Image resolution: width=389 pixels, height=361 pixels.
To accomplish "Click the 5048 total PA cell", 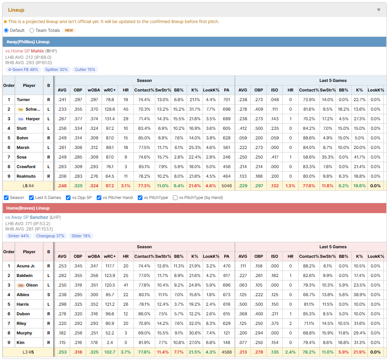I will coord(227,186).
